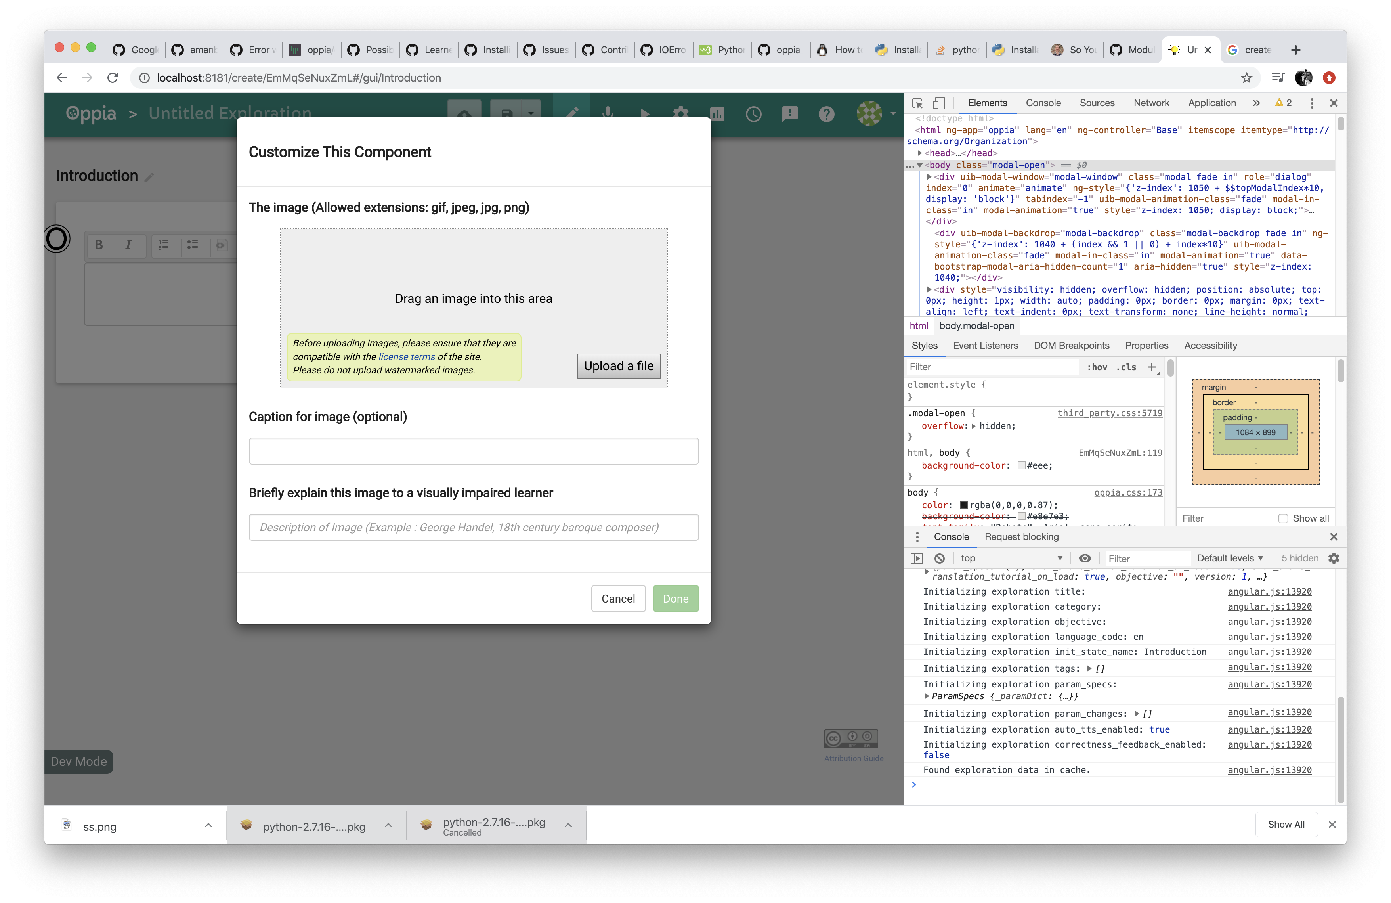Toggle the .cls class editor button
1391x903 pixels.
1126,367
